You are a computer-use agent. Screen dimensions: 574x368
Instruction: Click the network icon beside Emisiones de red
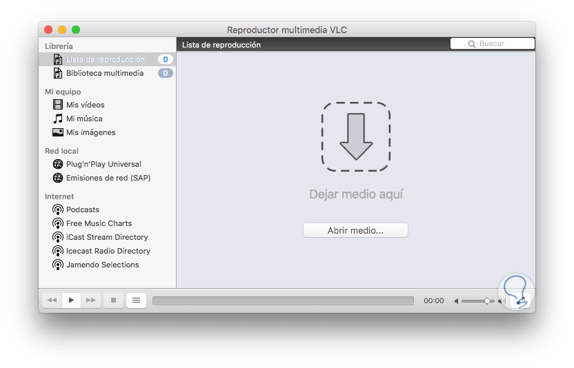tap(58, 178)
